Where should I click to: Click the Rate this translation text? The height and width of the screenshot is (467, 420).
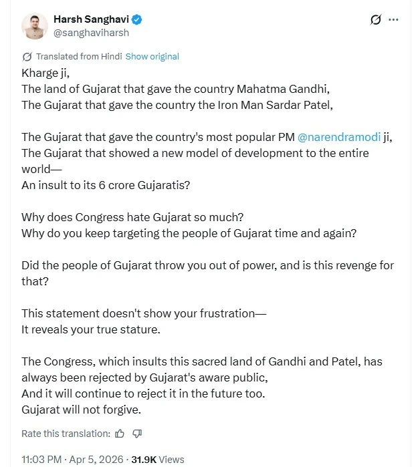(x=66, y=434)
